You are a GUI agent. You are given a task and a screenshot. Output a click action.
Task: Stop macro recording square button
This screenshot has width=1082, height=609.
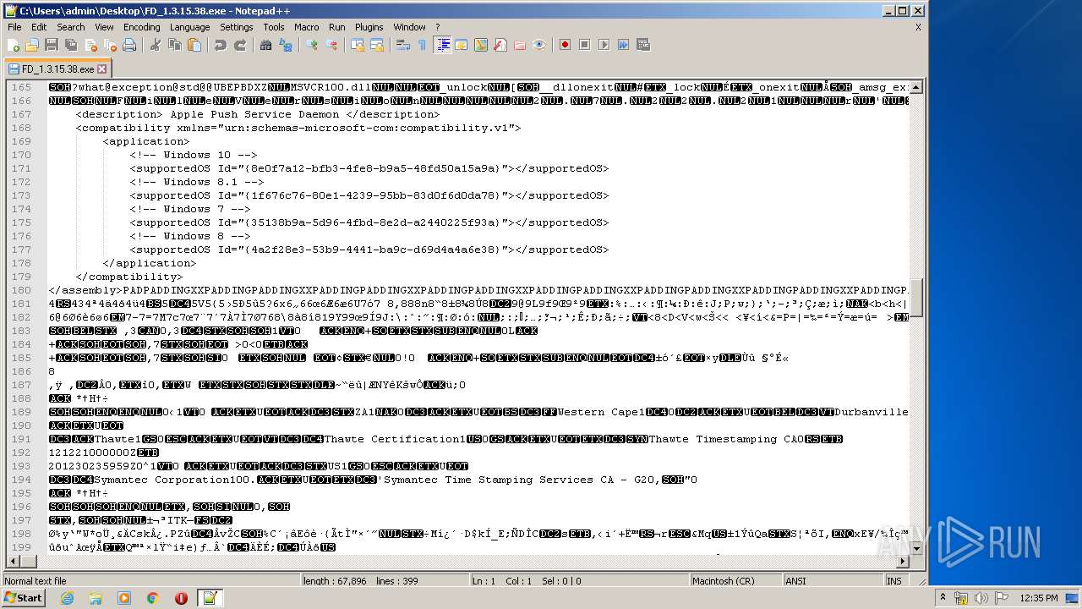click(x=584, y=45)
